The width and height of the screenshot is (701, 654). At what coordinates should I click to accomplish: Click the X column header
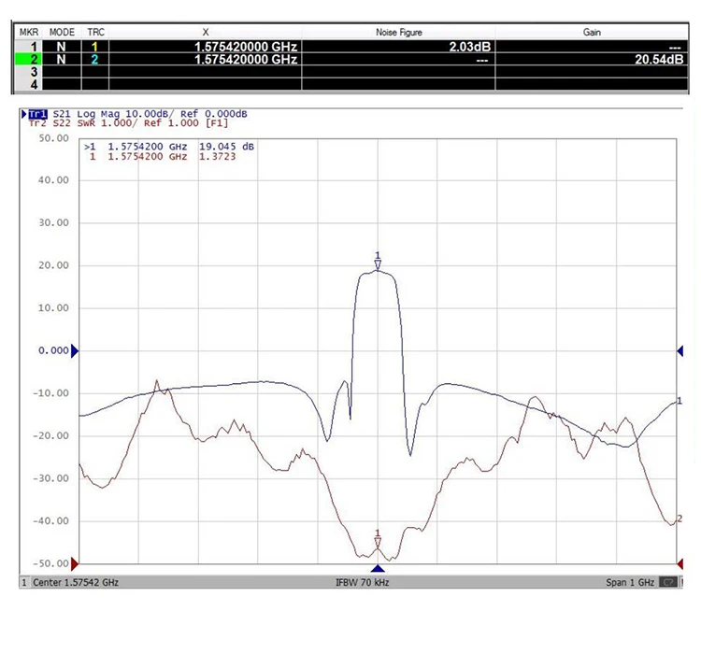(206, 32)
